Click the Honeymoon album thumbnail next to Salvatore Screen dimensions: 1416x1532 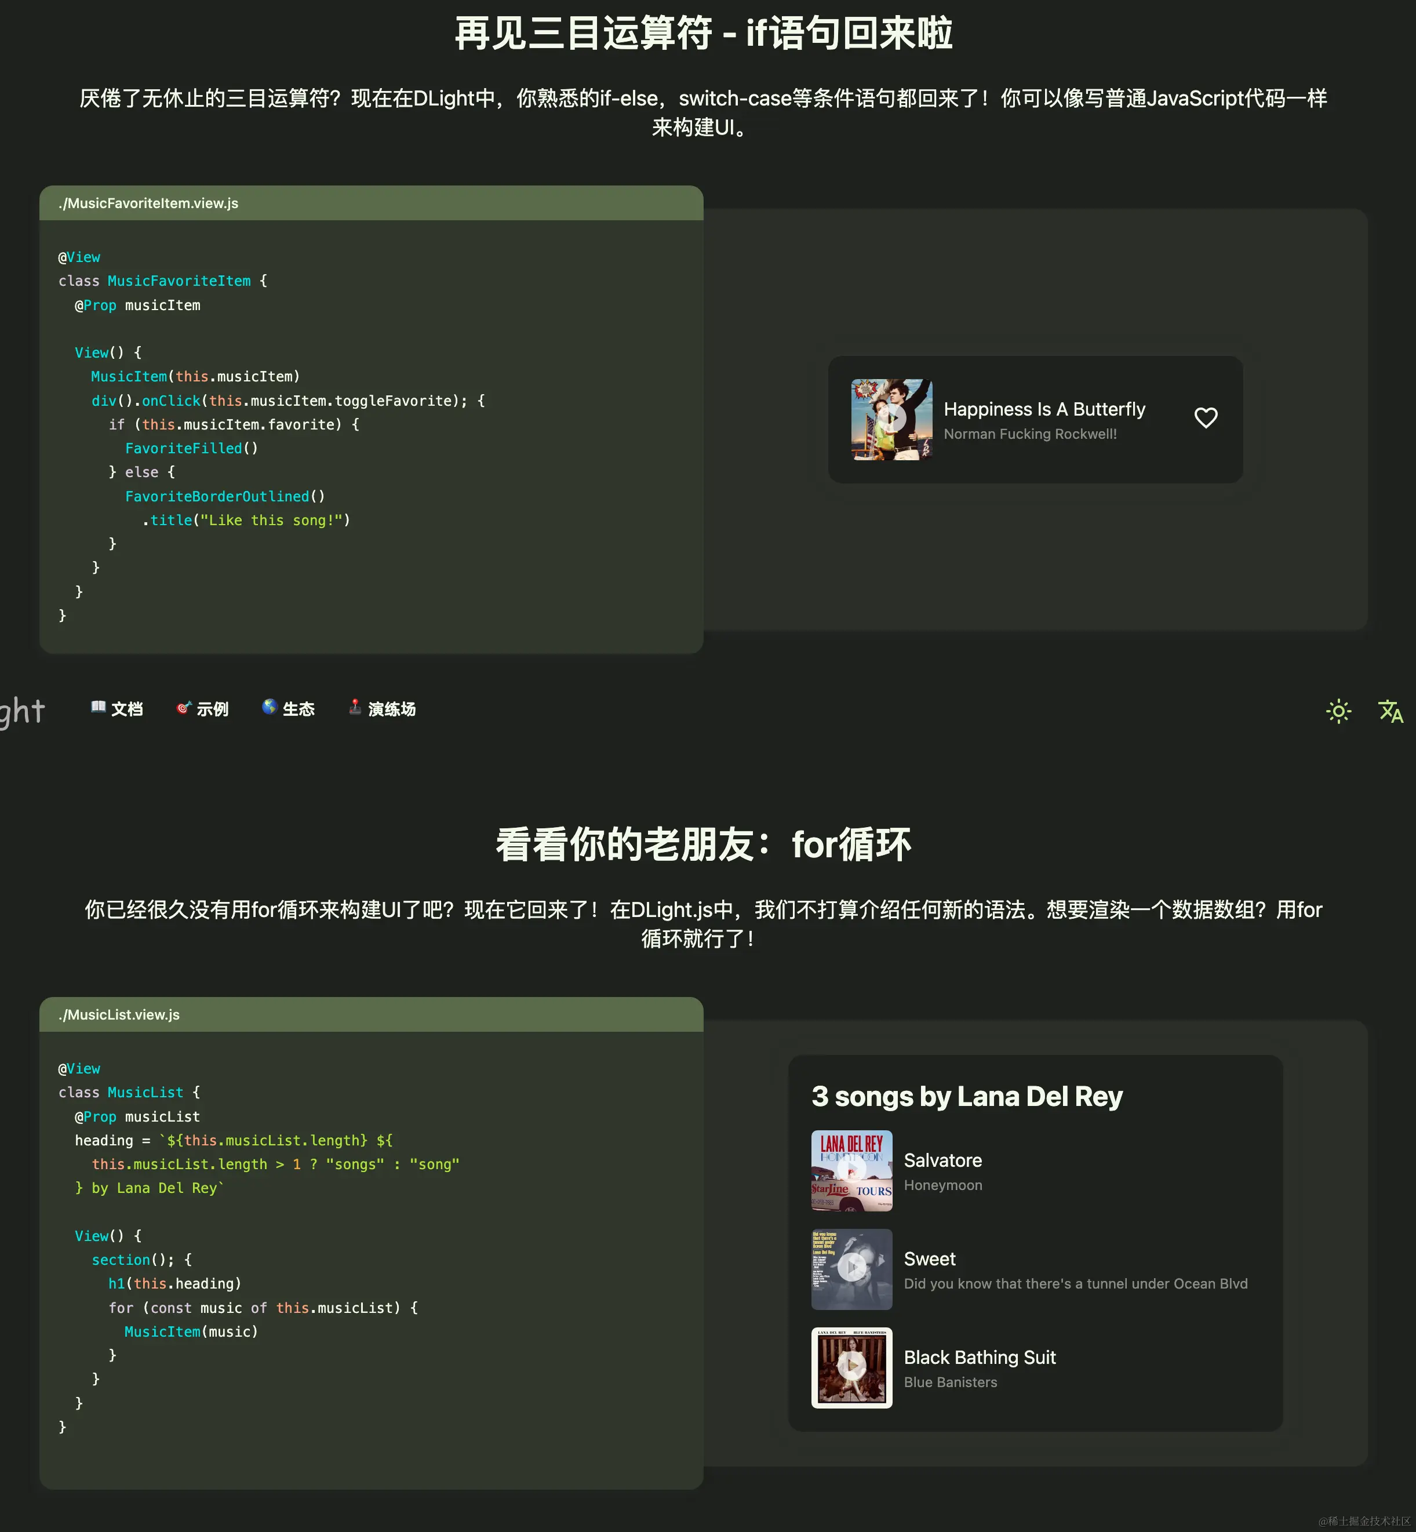(x=851, y=1171)
